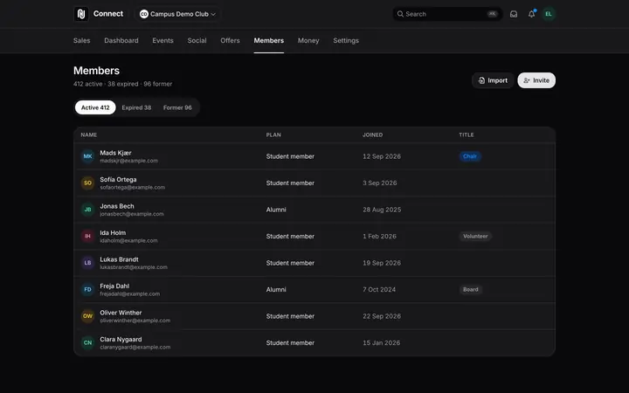Open the Settings tab
The image size is (629, 393).
(x=346, y=40)
